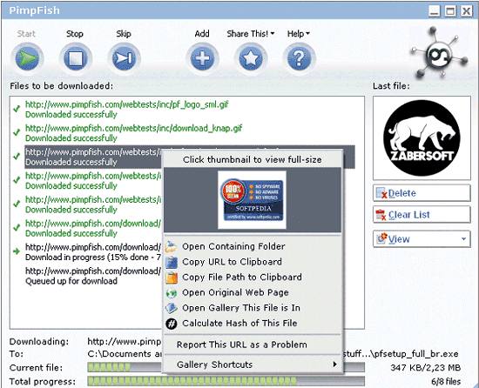This screenshot has height=388, width=479.
Task: Expand the Share This! dropdown label
Action: click(251, 34)
